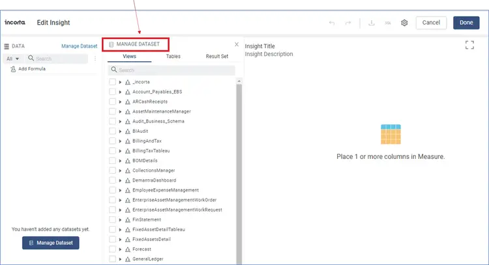Edit the Insight Description text
This screenshot has width=489, height=265.
269,54
